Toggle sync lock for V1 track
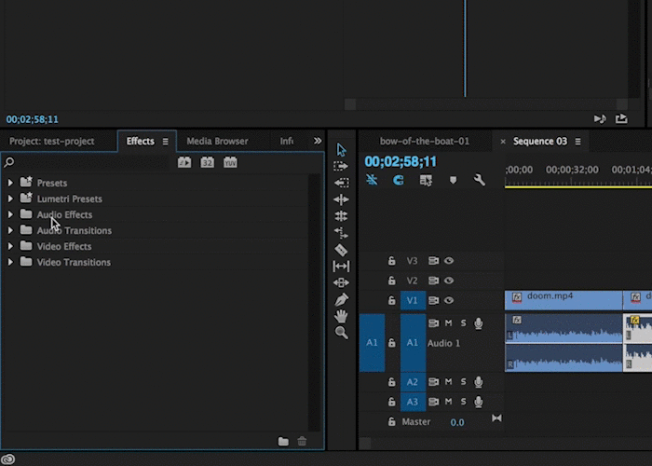This screenshot has width=652, height=466. coord(433,300)
